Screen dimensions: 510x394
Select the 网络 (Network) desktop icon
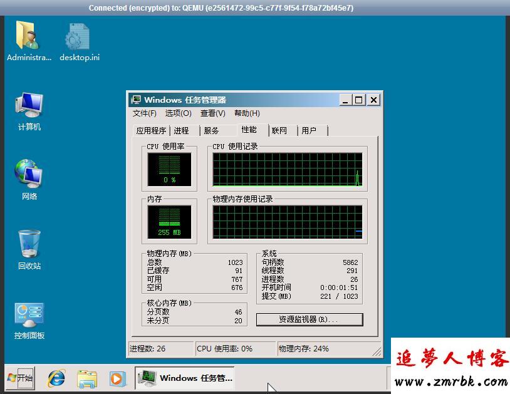click(29, 180)
